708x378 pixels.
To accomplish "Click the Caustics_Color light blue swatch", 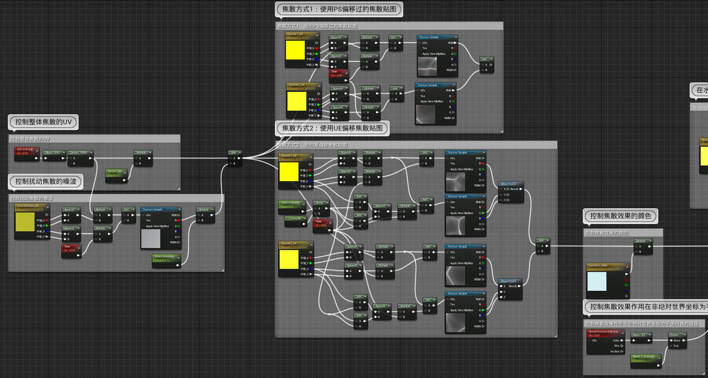I will (597, 281).
